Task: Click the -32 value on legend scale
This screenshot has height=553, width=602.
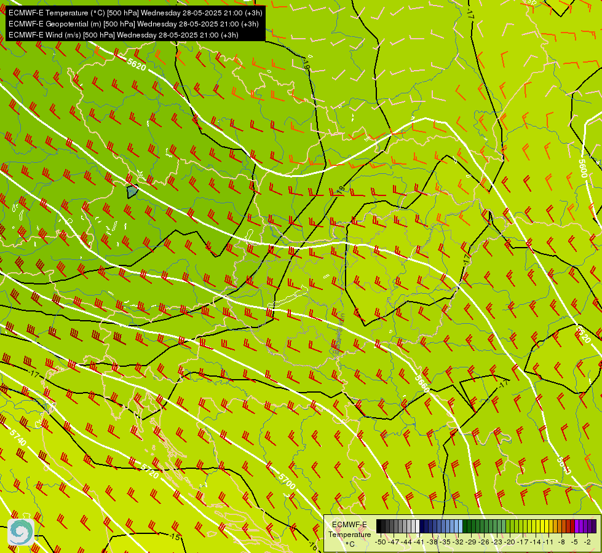Action: point(458,543)
